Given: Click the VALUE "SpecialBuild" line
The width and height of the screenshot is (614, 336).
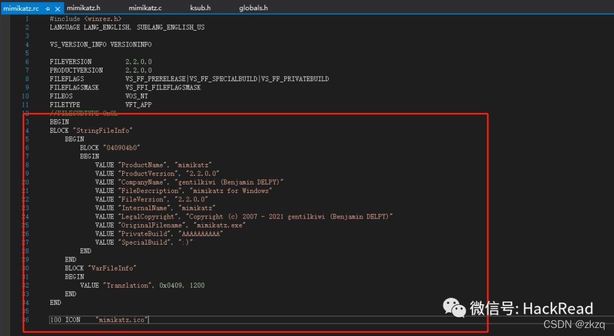Looking at the screenshot, I should pos(144,242).
